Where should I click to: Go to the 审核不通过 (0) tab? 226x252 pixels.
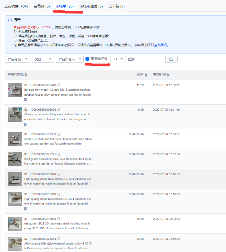pyautogui.click(x=91, y=6)
